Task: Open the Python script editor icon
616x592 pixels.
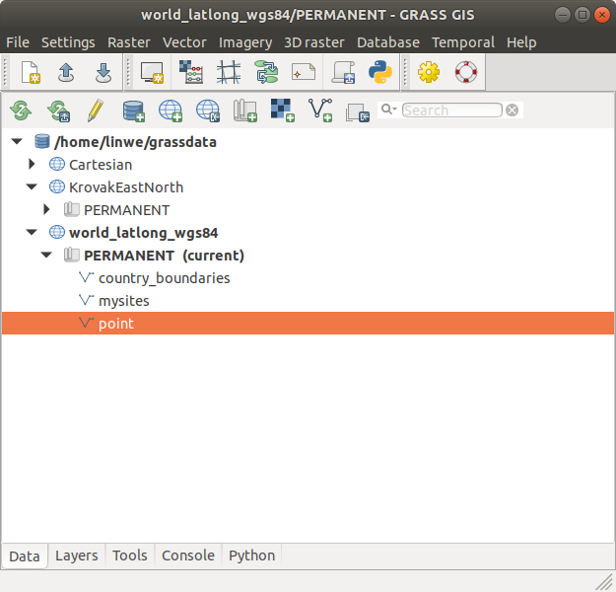Action: 380,73
